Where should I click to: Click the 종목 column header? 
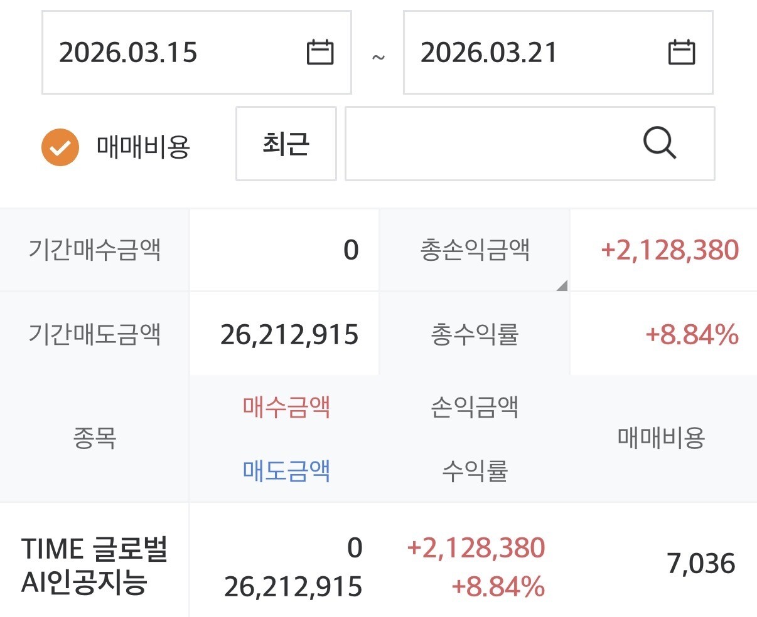pyautogui.click(x=95, y=438)
